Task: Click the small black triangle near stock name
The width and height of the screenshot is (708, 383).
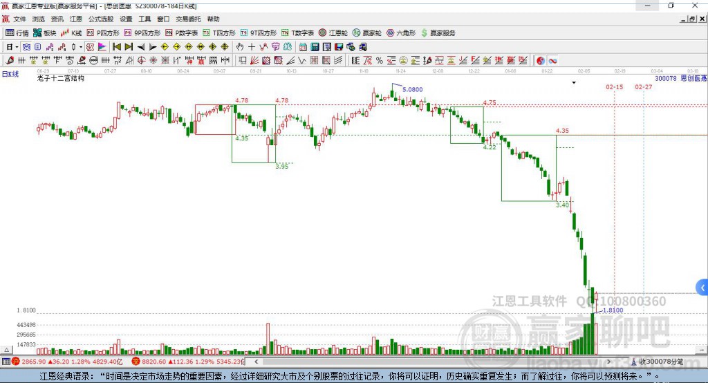Action: [x=574, y=83]
